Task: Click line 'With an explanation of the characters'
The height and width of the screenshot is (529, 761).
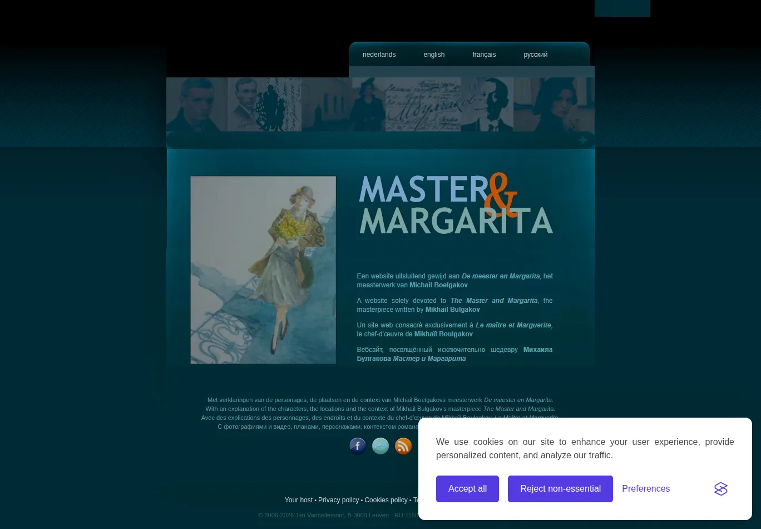Action: [x=381, y=409]
